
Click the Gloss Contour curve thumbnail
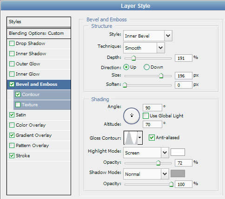coord(131,138)
